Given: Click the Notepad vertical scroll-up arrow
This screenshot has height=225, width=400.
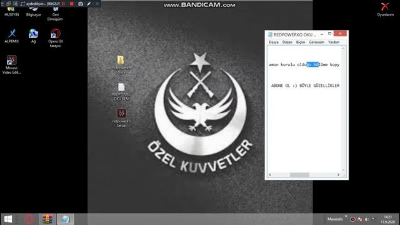Looking at the screenshot, I should pyautogui.click(x=343, y=48).
